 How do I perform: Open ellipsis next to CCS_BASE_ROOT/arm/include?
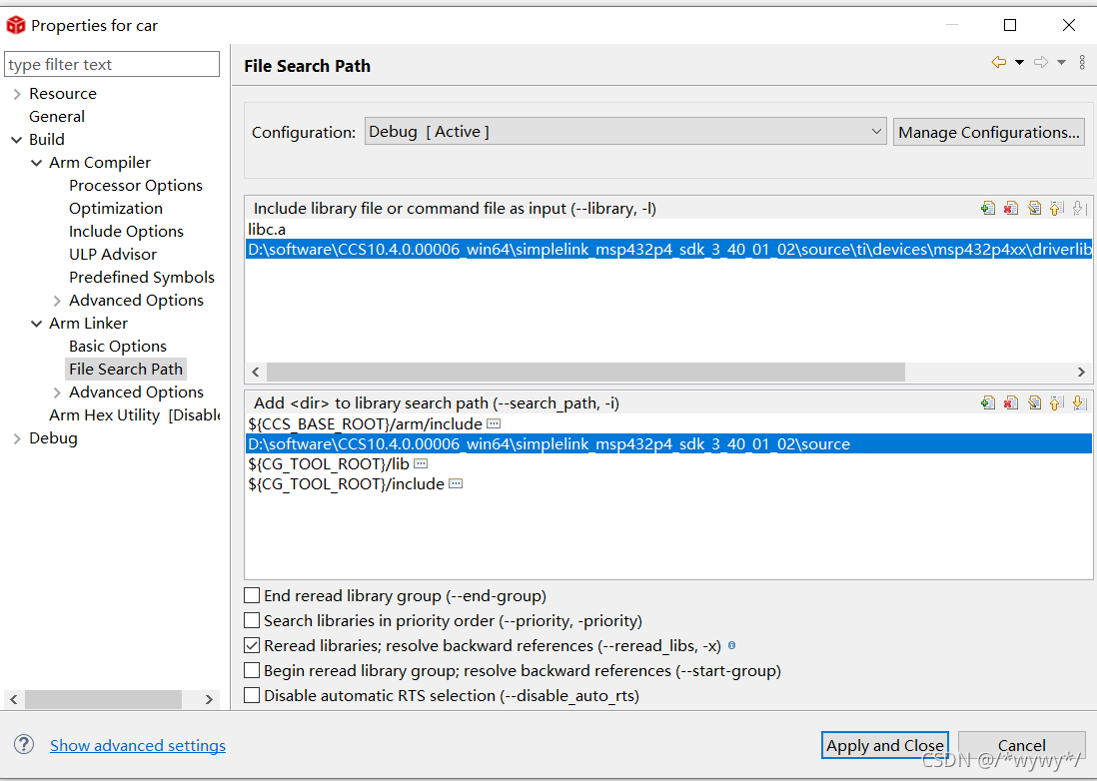pos(494,423)
